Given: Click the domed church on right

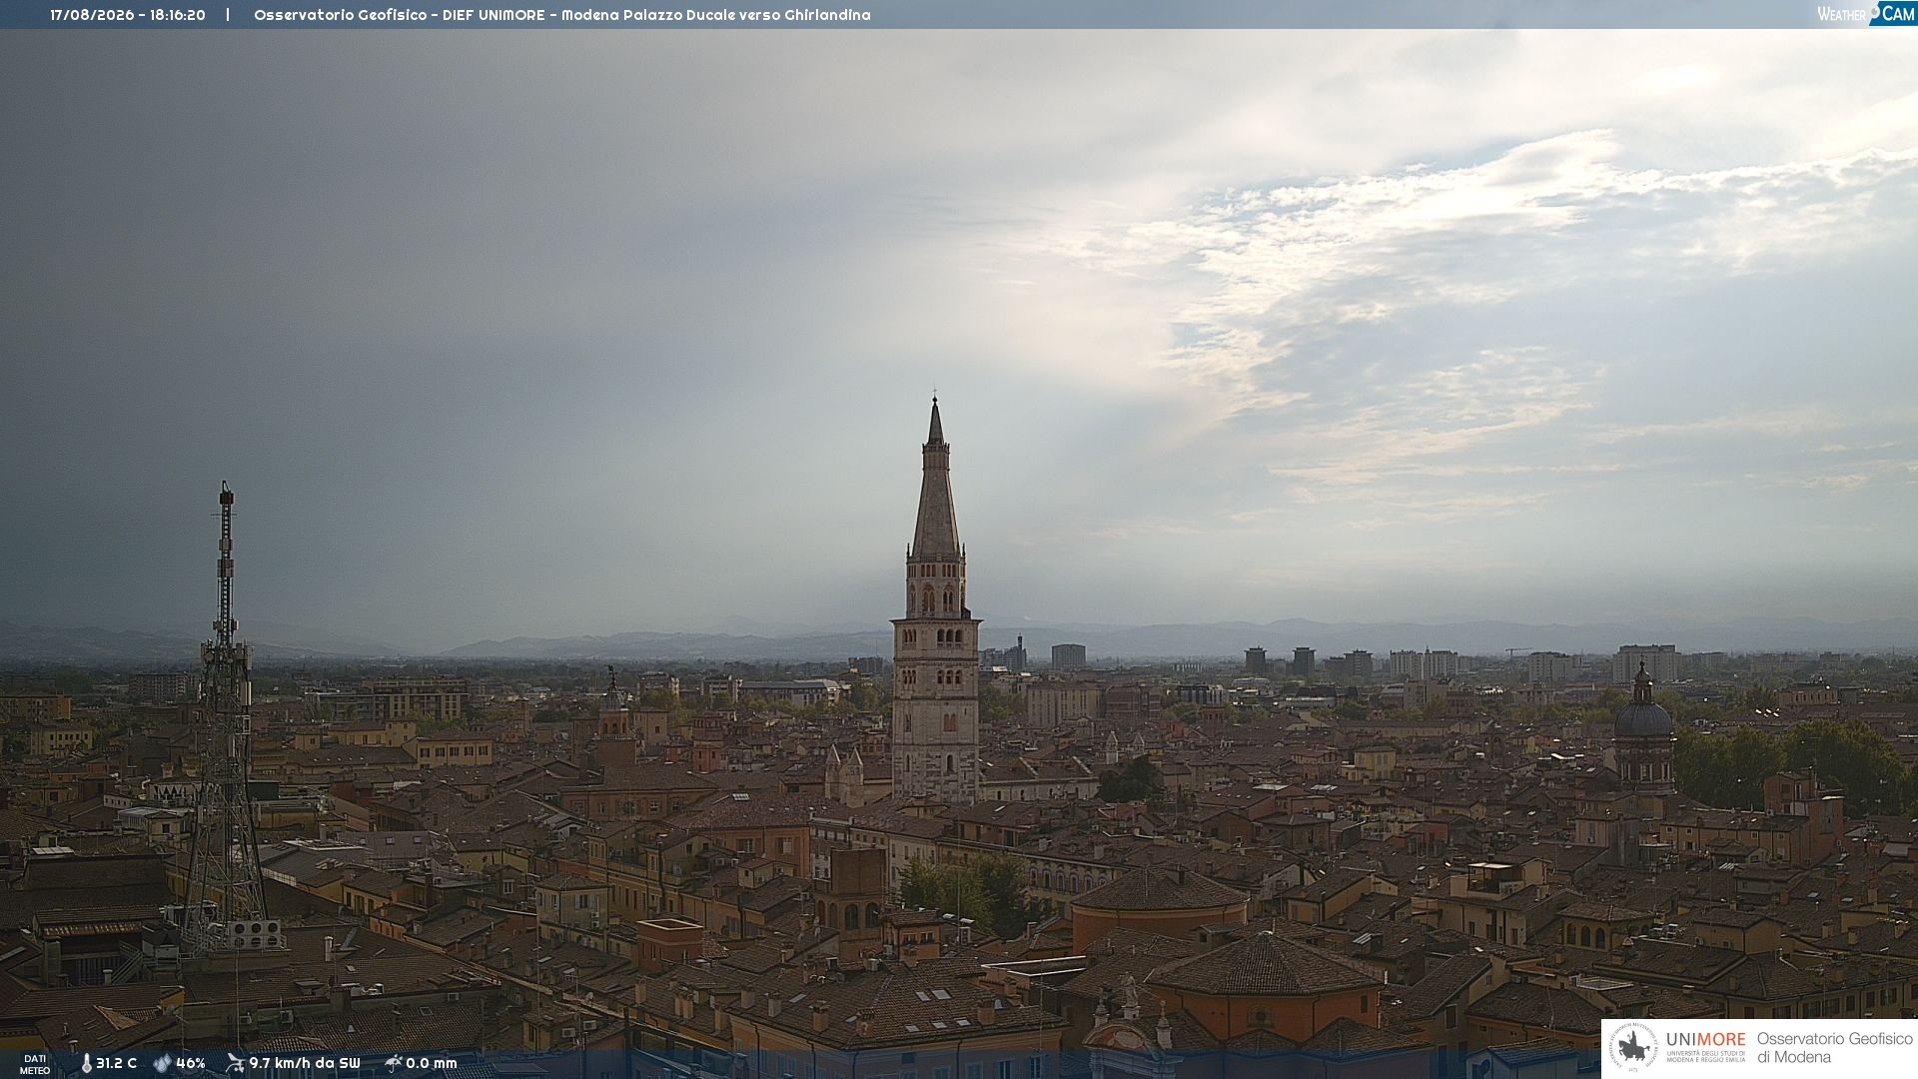Looking at the screenshot, I should click(x=1643, y=729).
